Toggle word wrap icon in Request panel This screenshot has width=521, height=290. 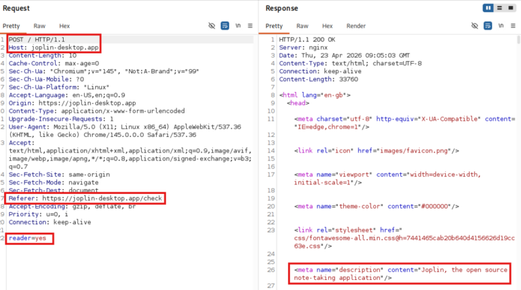pos(225,26)
